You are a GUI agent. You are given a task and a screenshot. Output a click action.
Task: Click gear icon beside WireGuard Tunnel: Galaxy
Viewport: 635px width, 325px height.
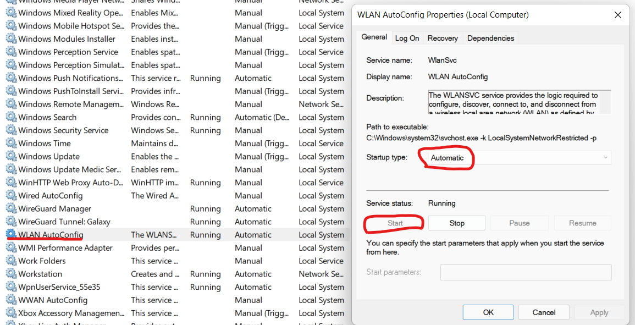[11, 222]
